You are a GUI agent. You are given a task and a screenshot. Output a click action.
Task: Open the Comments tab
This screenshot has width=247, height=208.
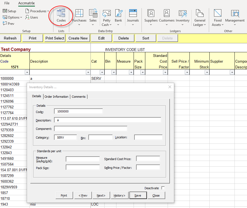[x=79, y=97]
